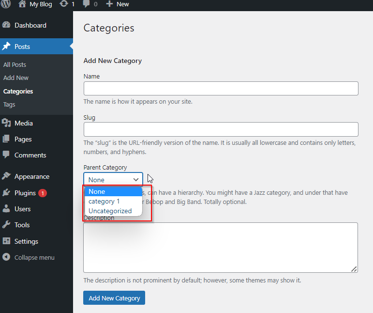This screenshot has height=313, width=373.
Task: Open Add New post submenu link
Action: pyautogui.click(x=15, y=78)
